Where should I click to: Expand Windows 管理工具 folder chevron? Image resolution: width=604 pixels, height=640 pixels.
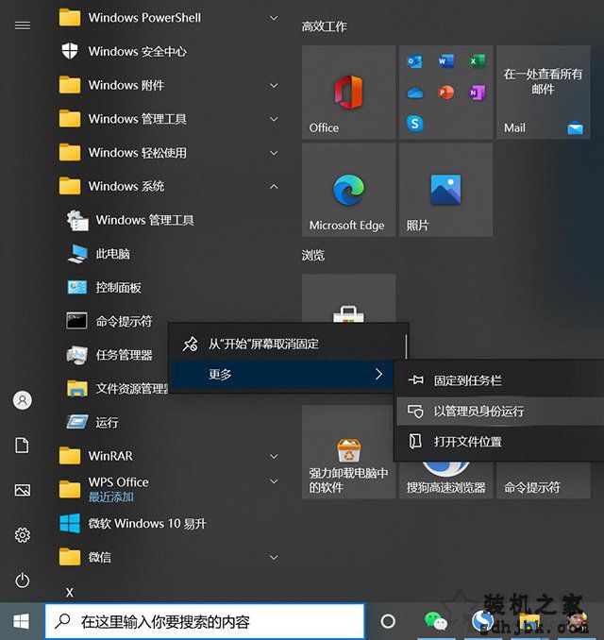click(274, 119)
